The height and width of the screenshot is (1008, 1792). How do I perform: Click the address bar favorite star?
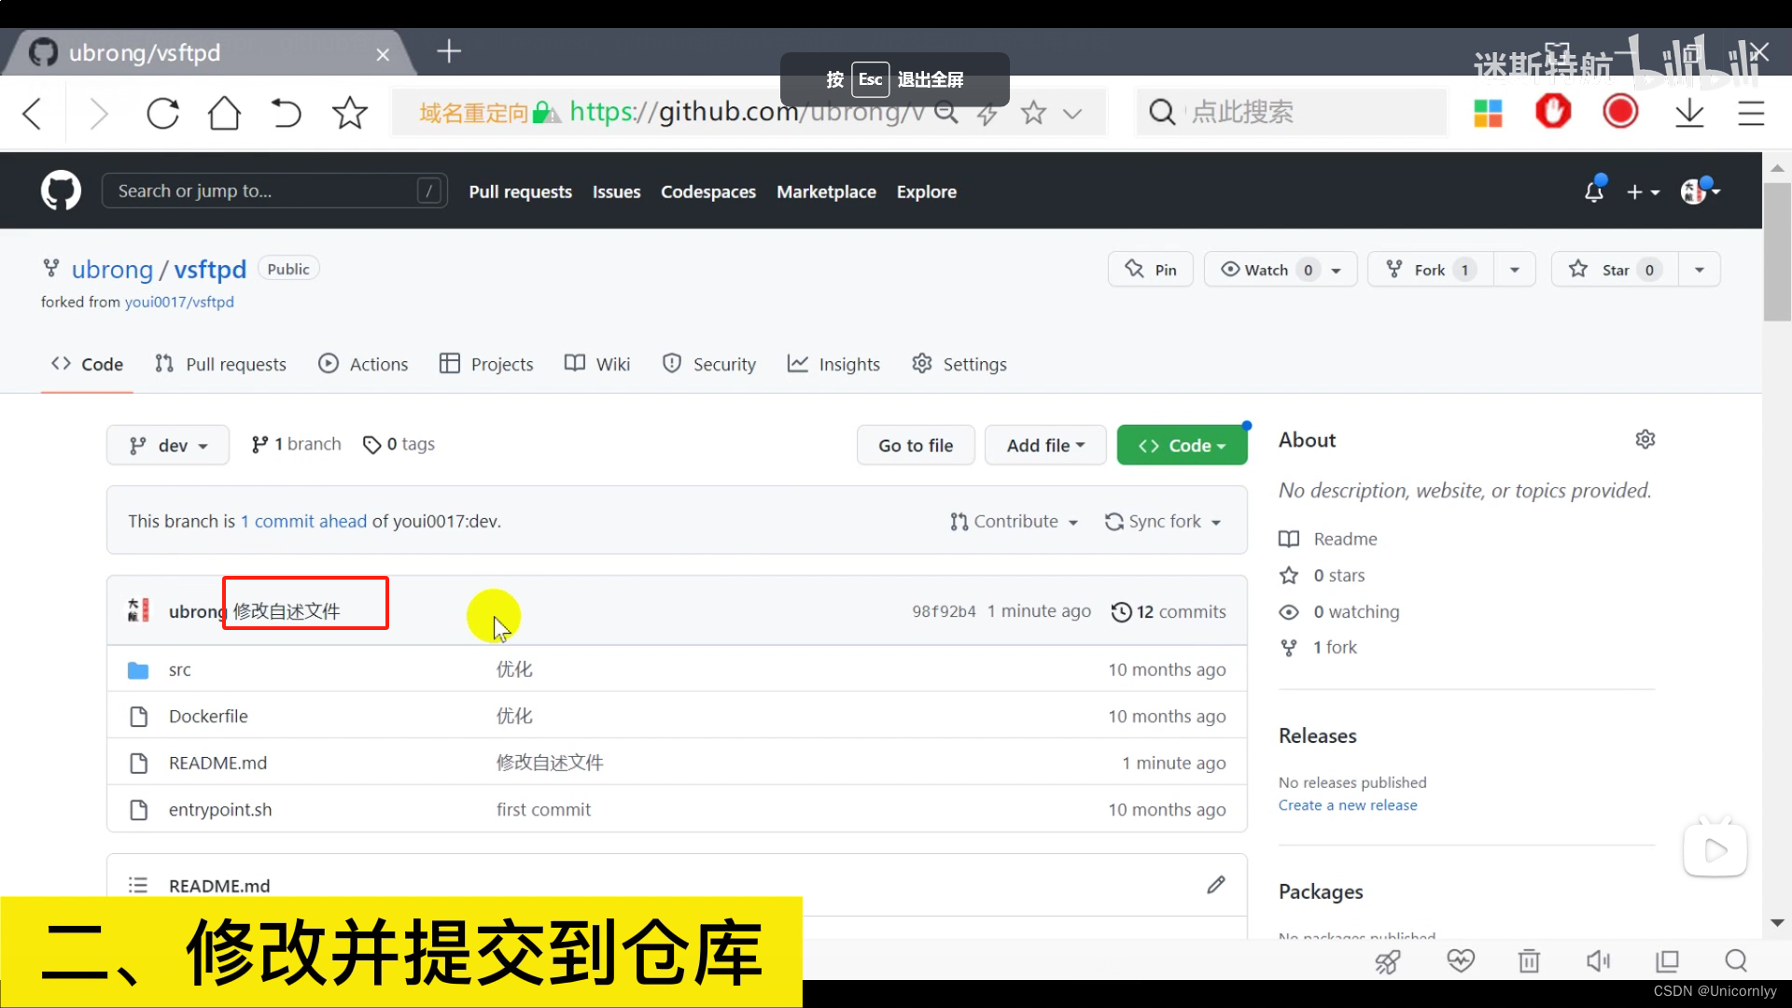pyautogui.click(x=1033, y=113)
